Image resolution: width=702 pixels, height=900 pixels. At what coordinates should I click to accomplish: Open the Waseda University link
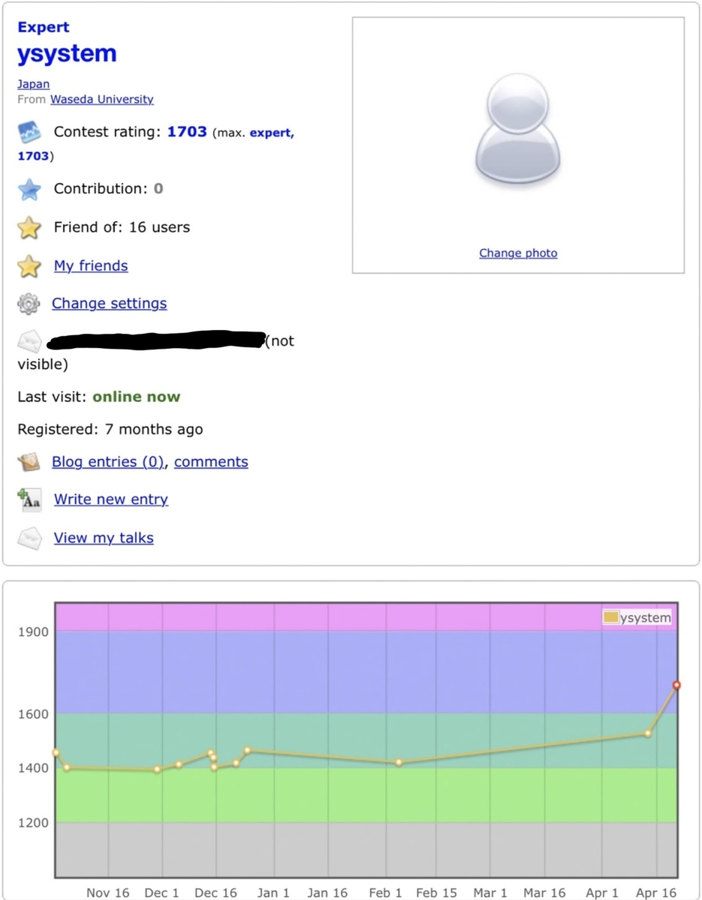coord(101,99)
